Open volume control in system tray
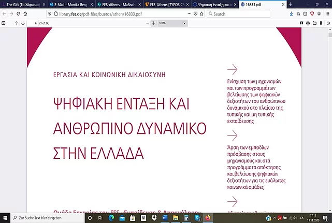 (295, 218)
